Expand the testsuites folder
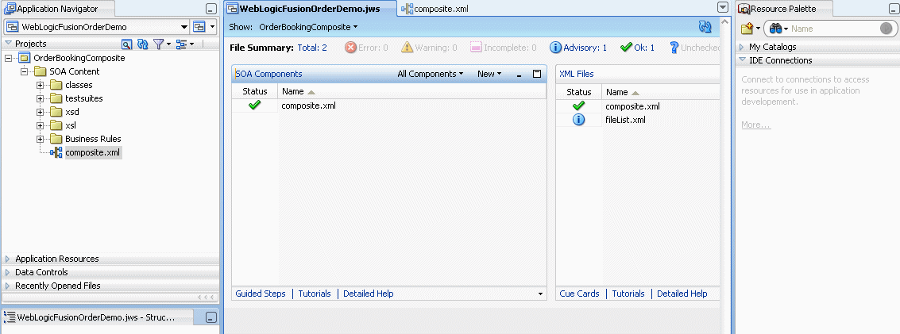Screen dimensions: 900x334 pos(40,98)
